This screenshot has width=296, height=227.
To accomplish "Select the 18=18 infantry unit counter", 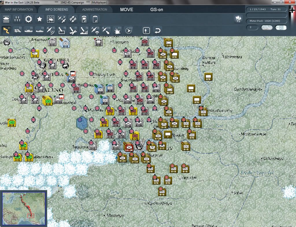I will click(x=71, y=78).
